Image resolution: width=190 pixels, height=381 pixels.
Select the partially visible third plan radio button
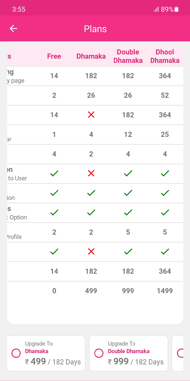(x=180, y=353)
